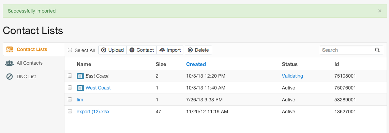This screenshot has height=133, width=389.
Task: Click the Id 53289001 cell
Action: coord(345,100)
